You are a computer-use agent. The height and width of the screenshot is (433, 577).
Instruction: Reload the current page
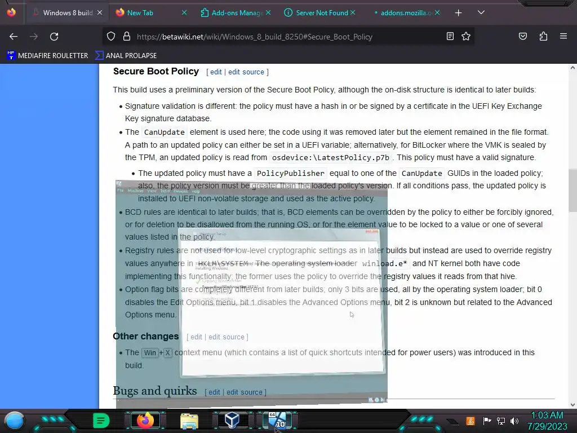(54, 37)
